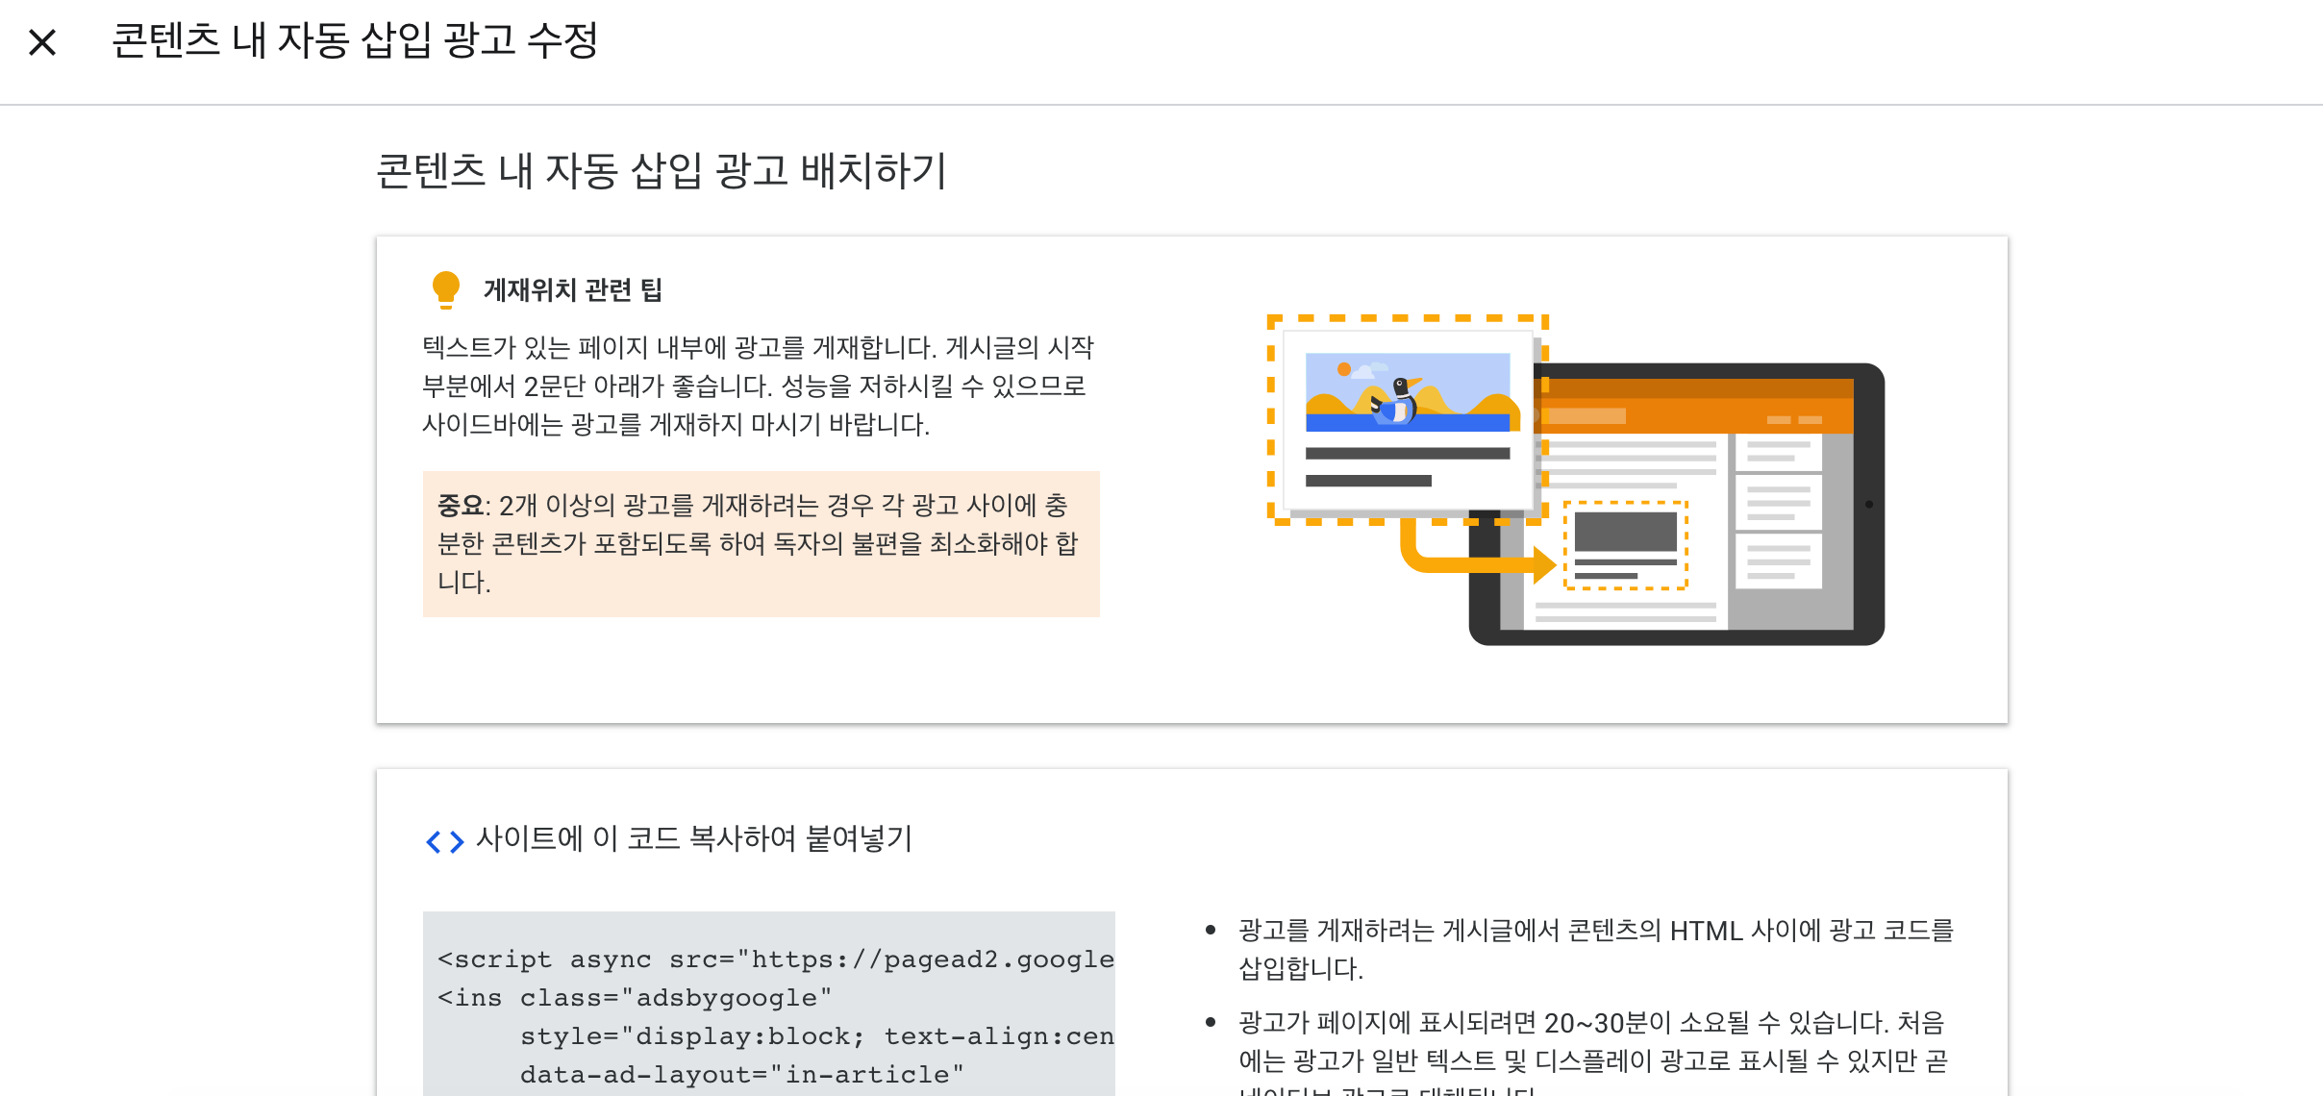Click the style display:block code line
Image resolution: width=2323 pixels, height=1096 pixels.
[816, 1035]
